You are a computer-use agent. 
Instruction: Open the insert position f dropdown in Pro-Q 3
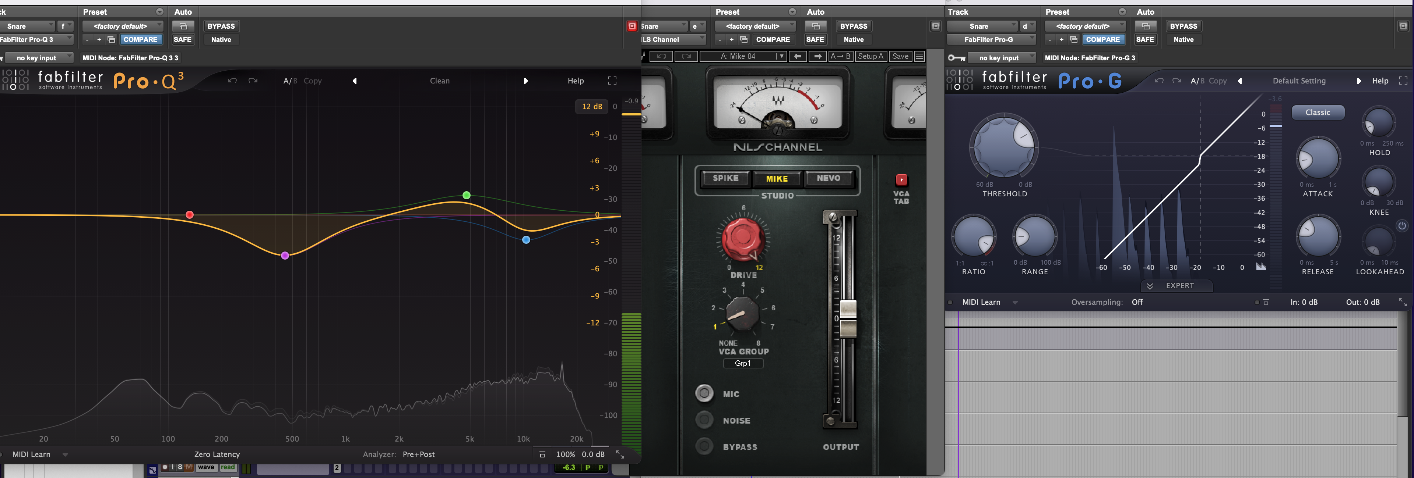tap(65, 26)
